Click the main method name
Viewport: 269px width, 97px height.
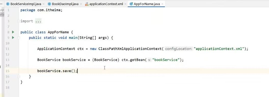(x=73, y=38)
